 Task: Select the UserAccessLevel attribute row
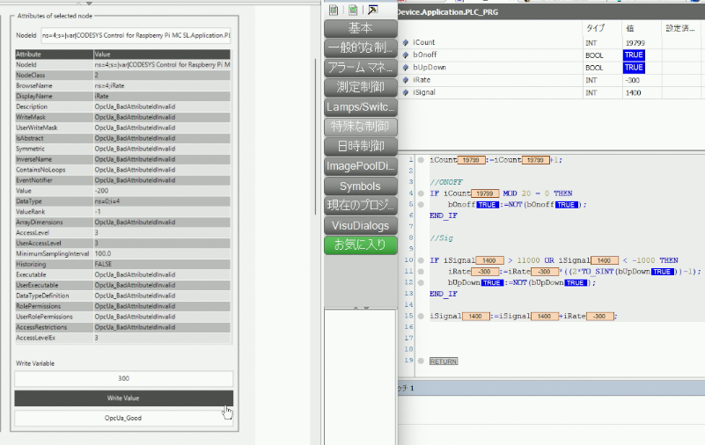pyautogui.click(x=122, y=244)
